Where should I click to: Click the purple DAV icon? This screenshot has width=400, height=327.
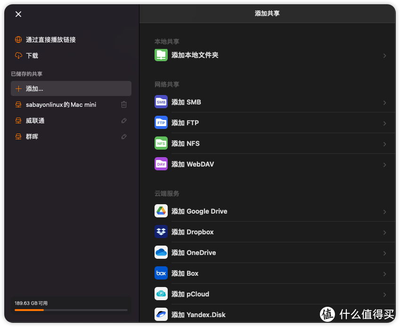(x=161, y=164)
